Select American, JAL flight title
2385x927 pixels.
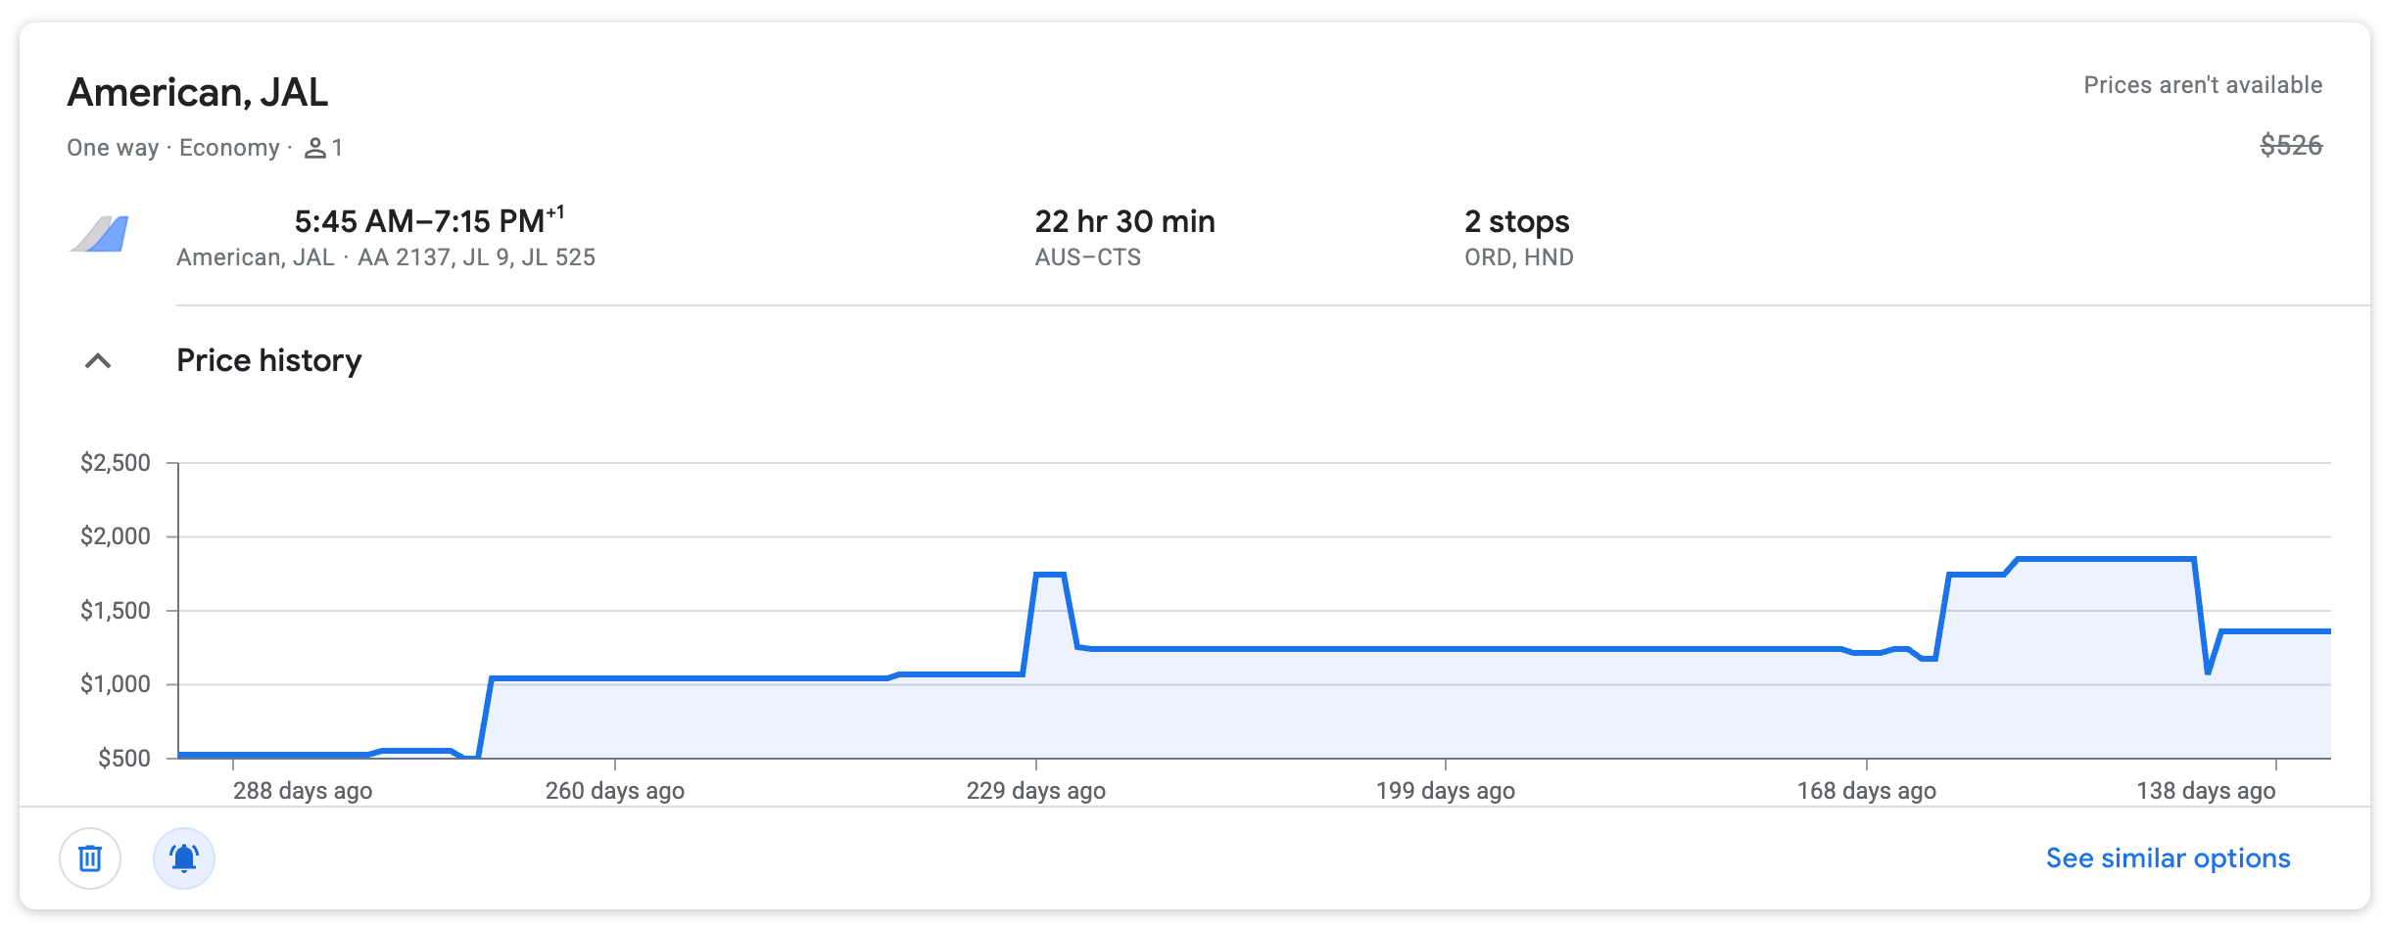click(197, 92)
